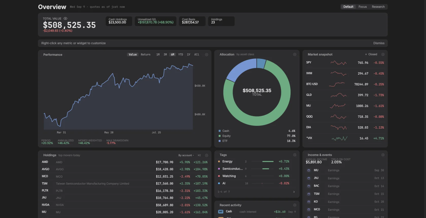Click the DIA market snapshot row
The width and height of the screenshot is (426, 218).
(345, 128)
